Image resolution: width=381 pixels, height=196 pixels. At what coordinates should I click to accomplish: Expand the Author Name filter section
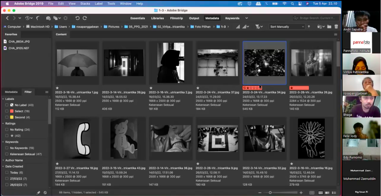click(x=3, y=160)
